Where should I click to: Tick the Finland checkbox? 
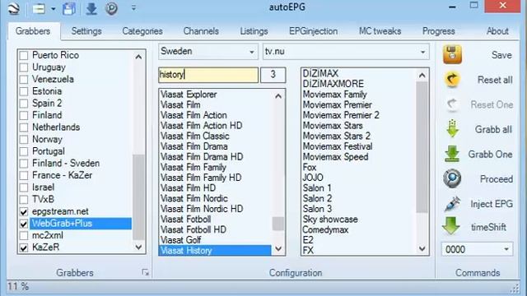[24, 115]
